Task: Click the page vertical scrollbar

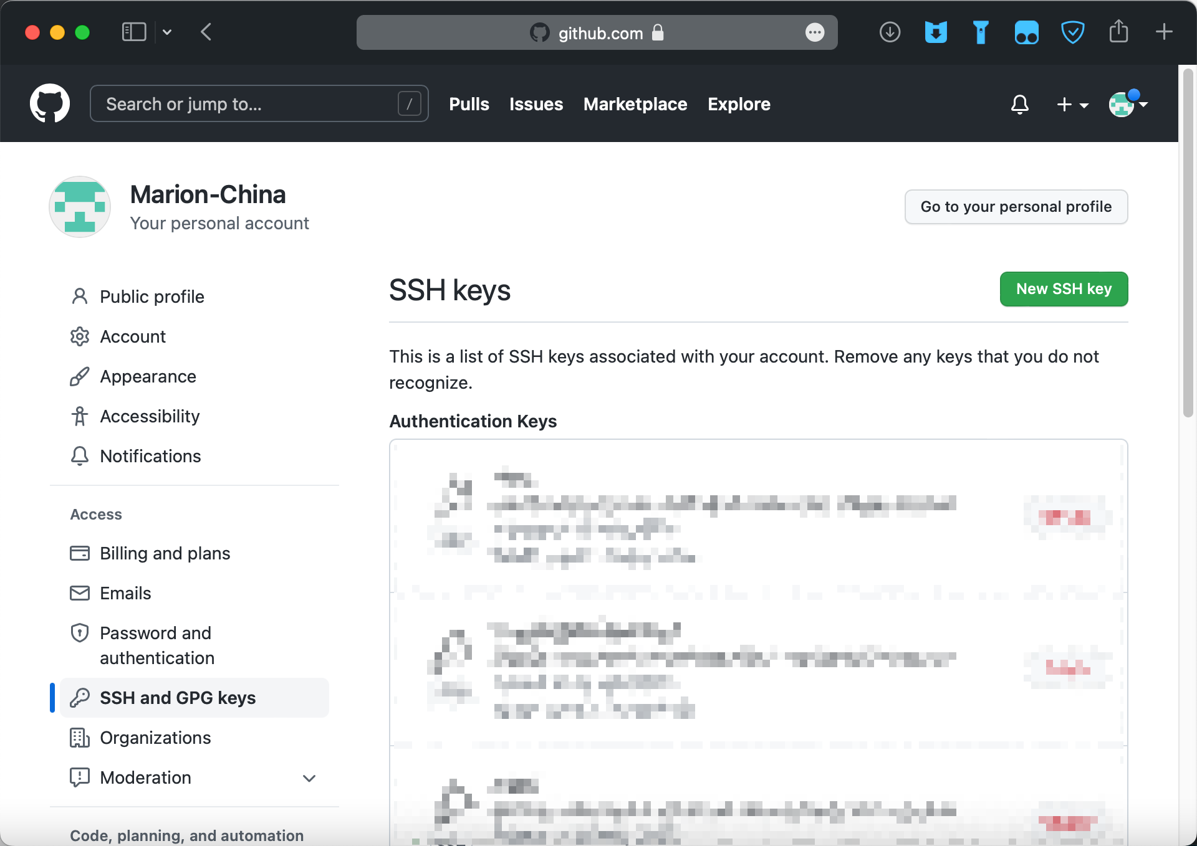Action: [1188, 243]
